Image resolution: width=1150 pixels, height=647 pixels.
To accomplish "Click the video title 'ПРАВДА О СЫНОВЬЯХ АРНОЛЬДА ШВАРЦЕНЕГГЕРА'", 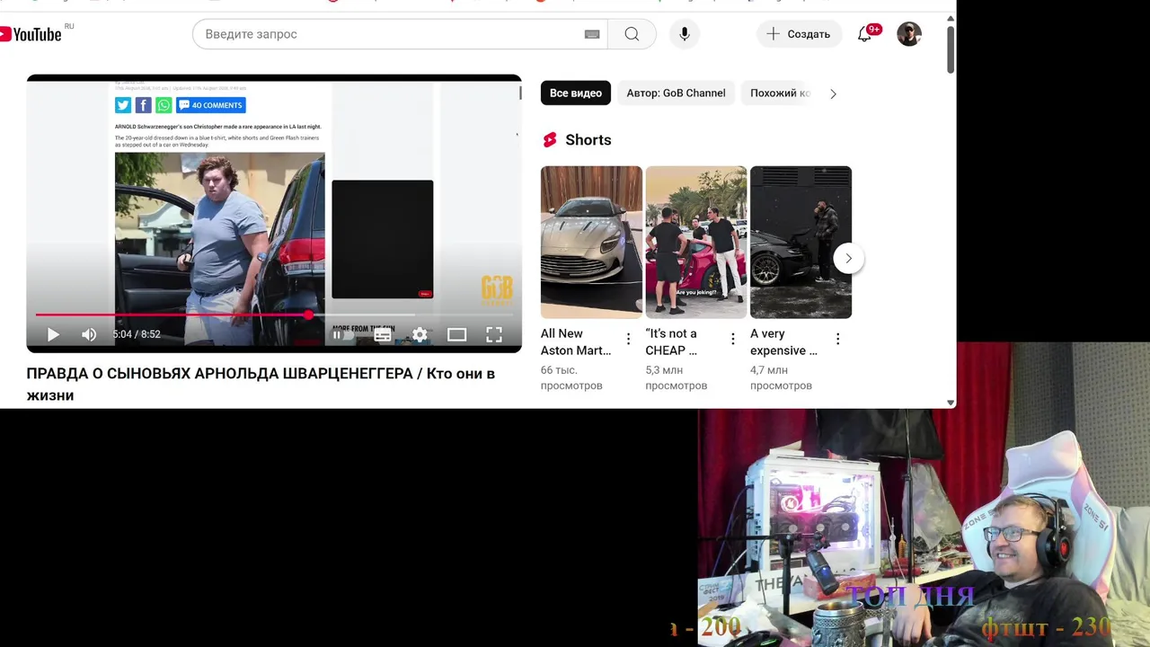I will click(261, 385).
